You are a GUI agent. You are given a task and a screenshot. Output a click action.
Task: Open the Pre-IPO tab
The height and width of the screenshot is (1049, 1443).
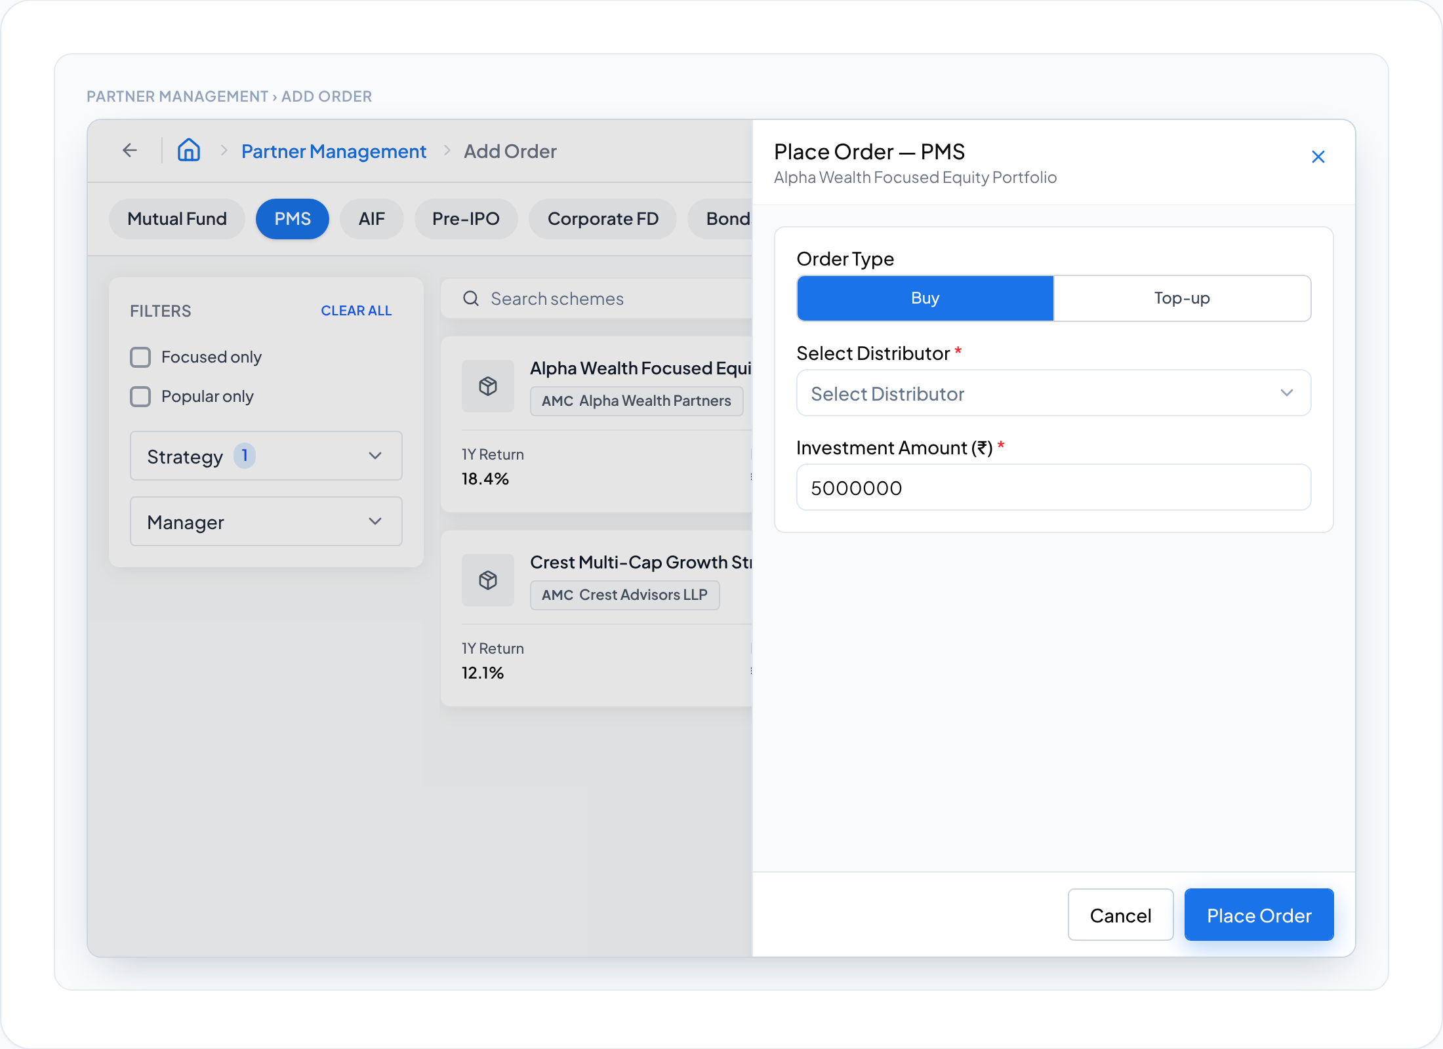[466, 219]
